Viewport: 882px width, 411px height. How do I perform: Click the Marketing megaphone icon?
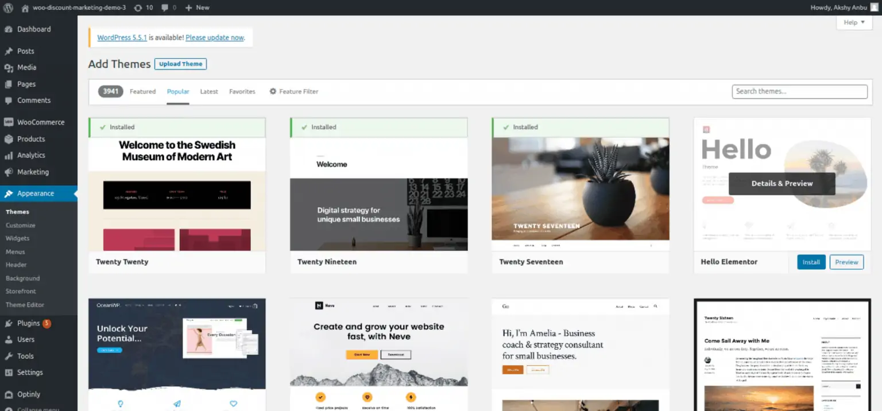coord(9,172)
